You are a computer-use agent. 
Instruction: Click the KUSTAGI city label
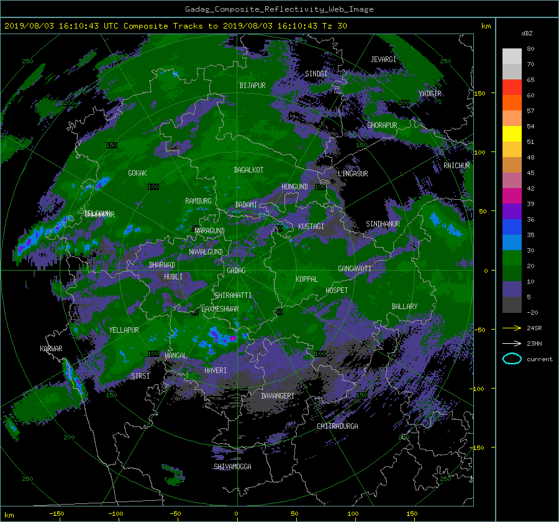(311, 227)
